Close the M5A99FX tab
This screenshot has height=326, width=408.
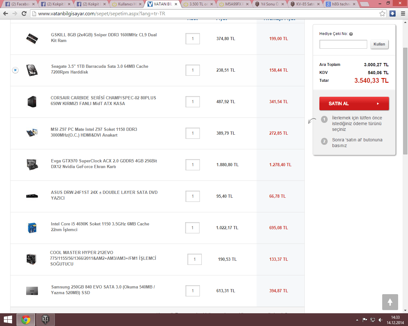[247, 4]
